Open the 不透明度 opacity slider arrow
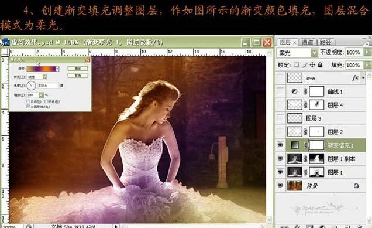372x228 pixels. [367, 52]
